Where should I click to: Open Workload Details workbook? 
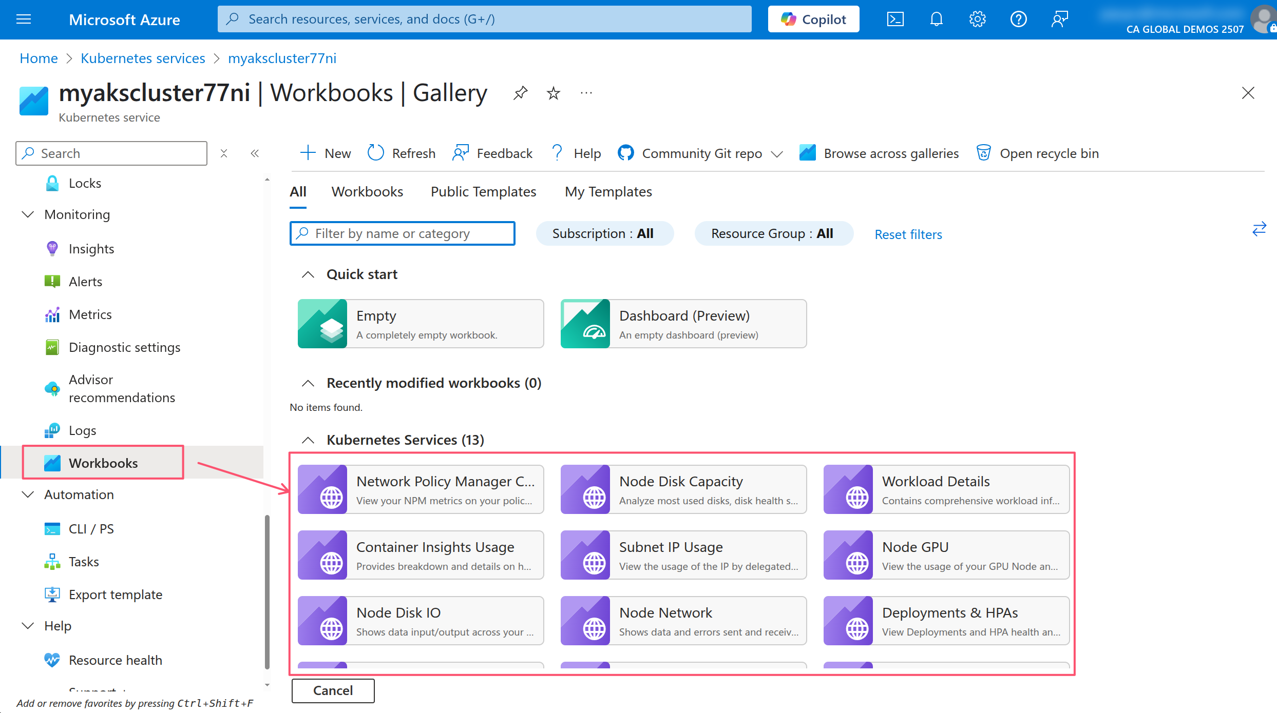(x=946, y=489)
